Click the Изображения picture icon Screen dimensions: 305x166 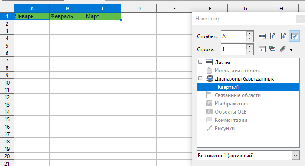click(209, 103)
